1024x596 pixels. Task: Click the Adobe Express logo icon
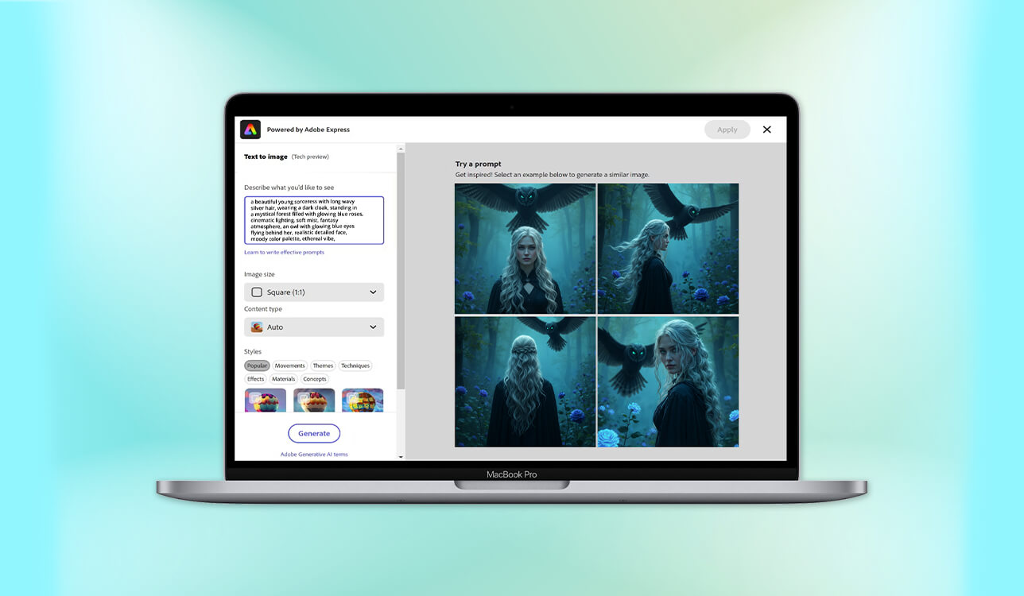pos(250,129)
